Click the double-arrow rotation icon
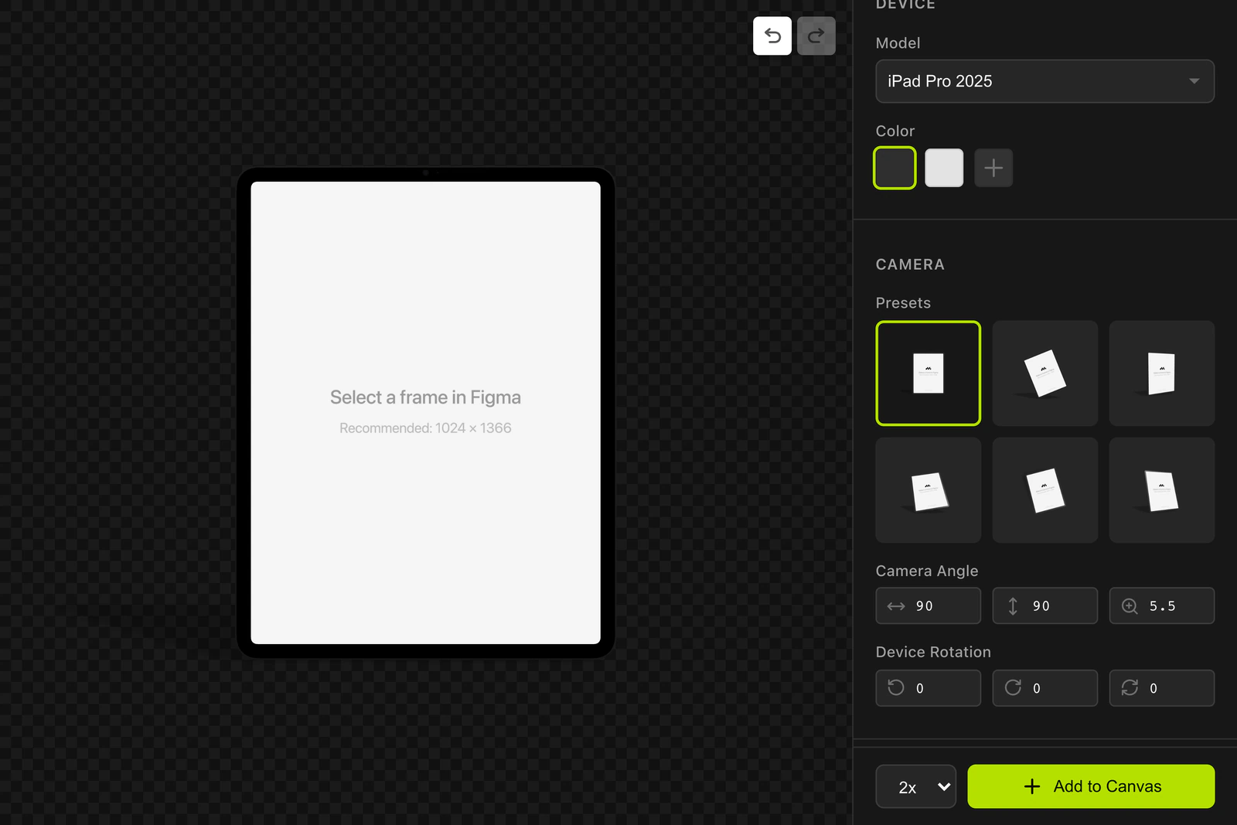 click(x=1130, y=687)
